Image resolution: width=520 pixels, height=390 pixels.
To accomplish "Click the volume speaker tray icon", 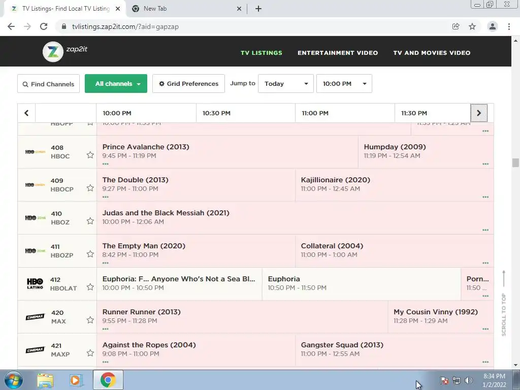I will (469, 380).
